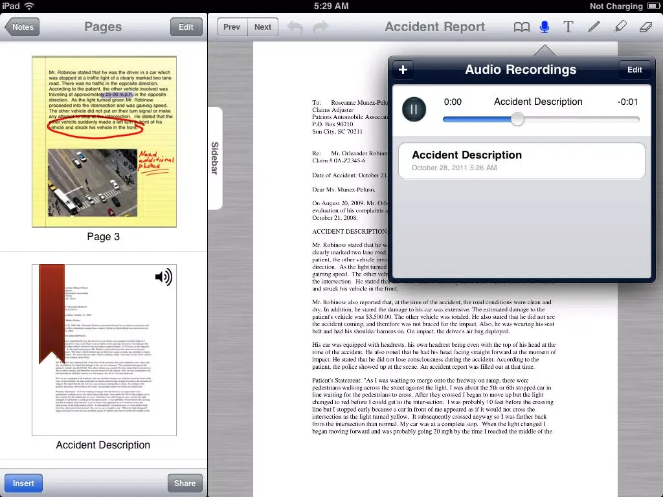Advance with the Next button
The width and height of the screenshot is (663, 497).
point(263,27)
